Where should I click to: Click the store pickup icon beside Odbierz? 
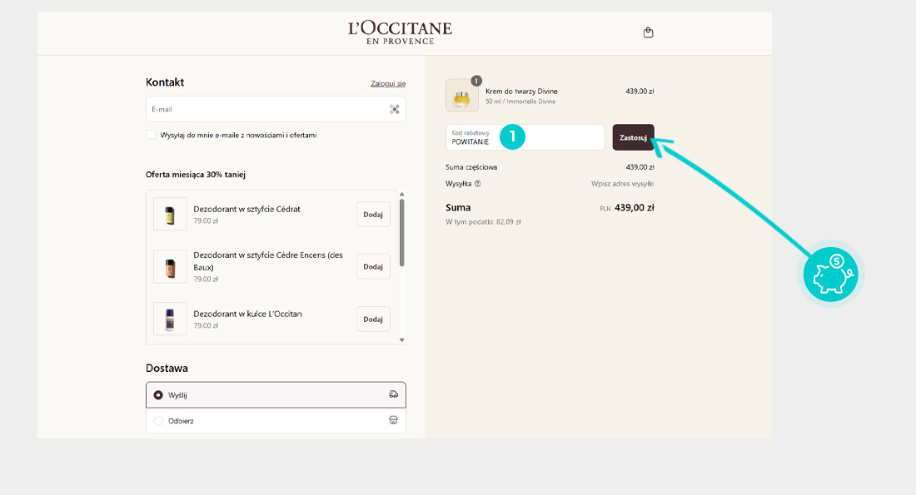tap(393, 420)
